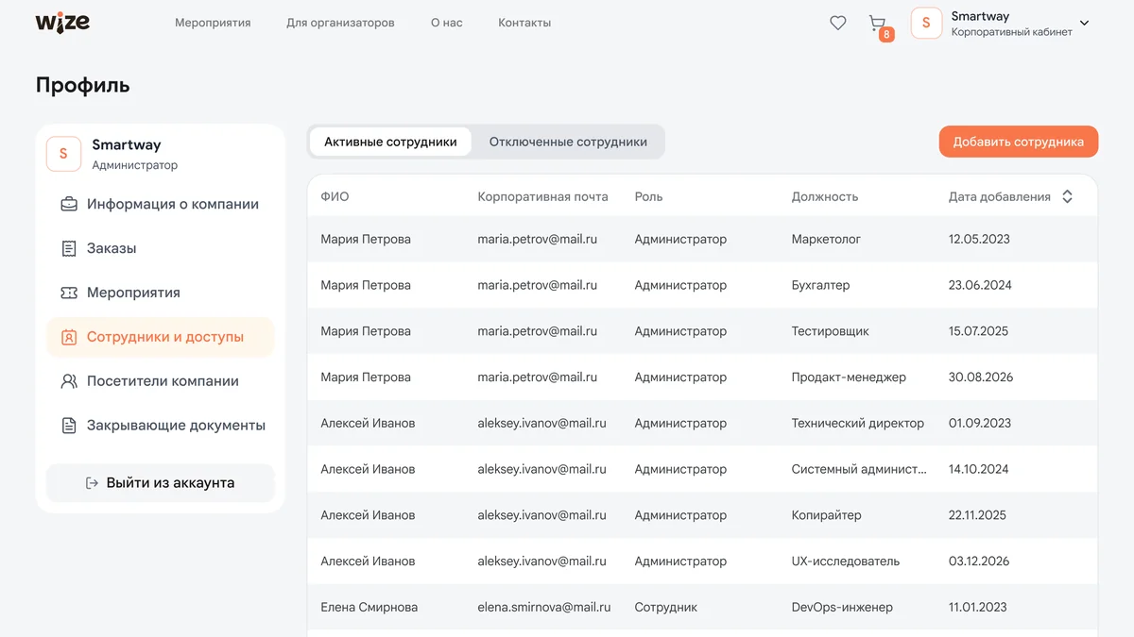Click the date 03.12.2026
This screenshot has height=637, width=1134.
[x=979, y=561]
